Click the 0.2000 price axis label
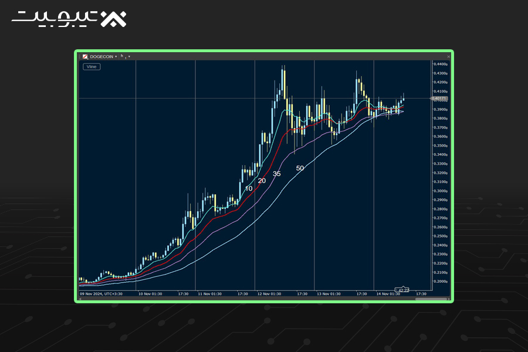This screenshot has width=528, height=352. pos(441,282)
